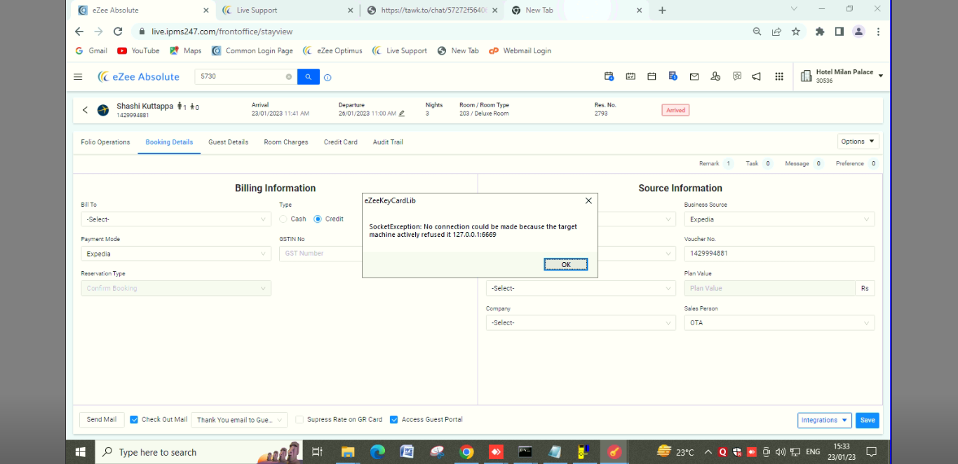
Task: Open the Credit Card tab
Action: tap(341, 142)
